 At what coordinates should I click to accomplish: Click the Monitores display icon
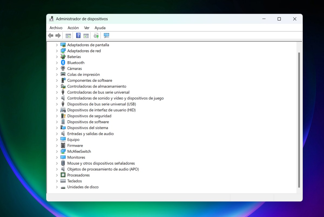pos(63,157)
